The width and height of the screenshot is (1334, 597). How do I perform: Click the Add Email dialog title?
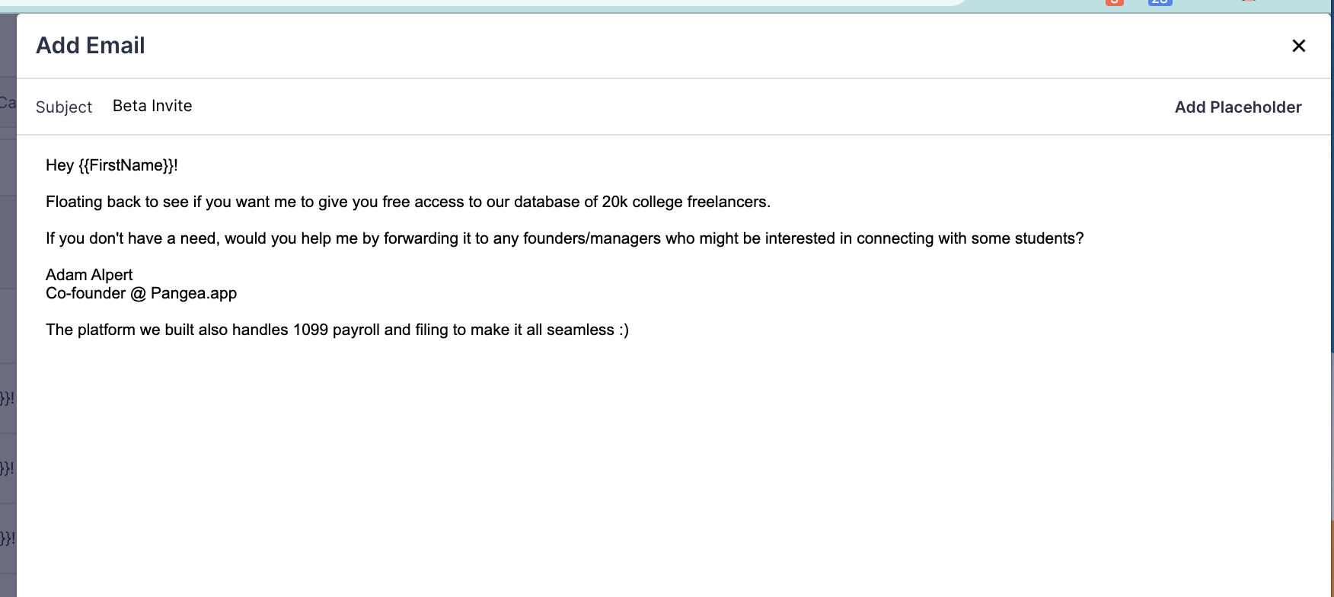click(x=90, y=46)
